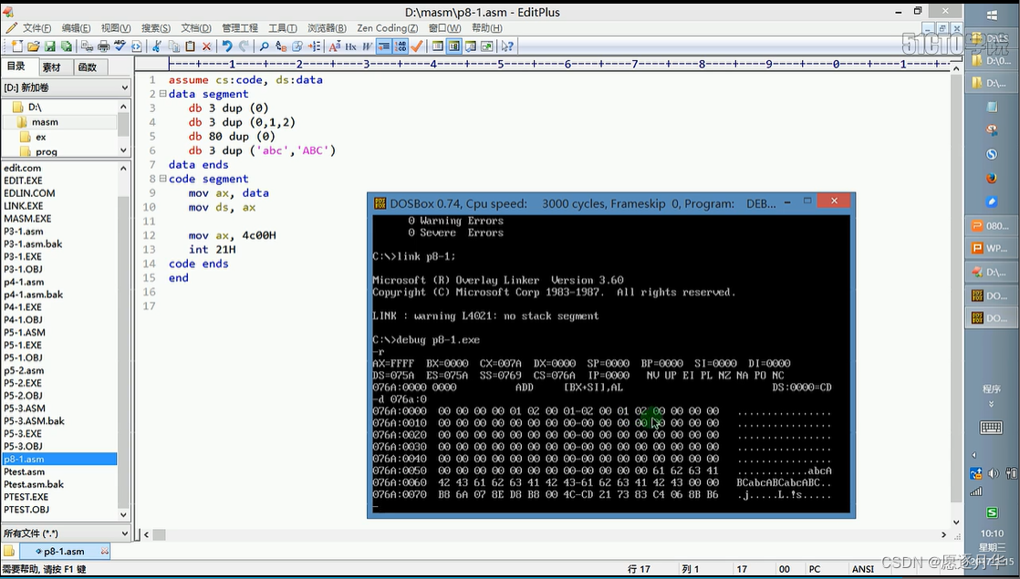Toggle the output window icon
The image size is (1020, 579).
click(x=471, y=47)
